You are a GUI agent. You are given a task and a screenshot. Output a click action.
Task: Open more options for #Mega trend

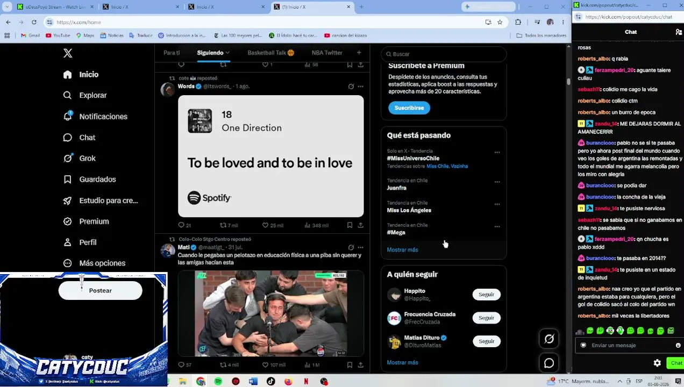click(x=497, y=226)
